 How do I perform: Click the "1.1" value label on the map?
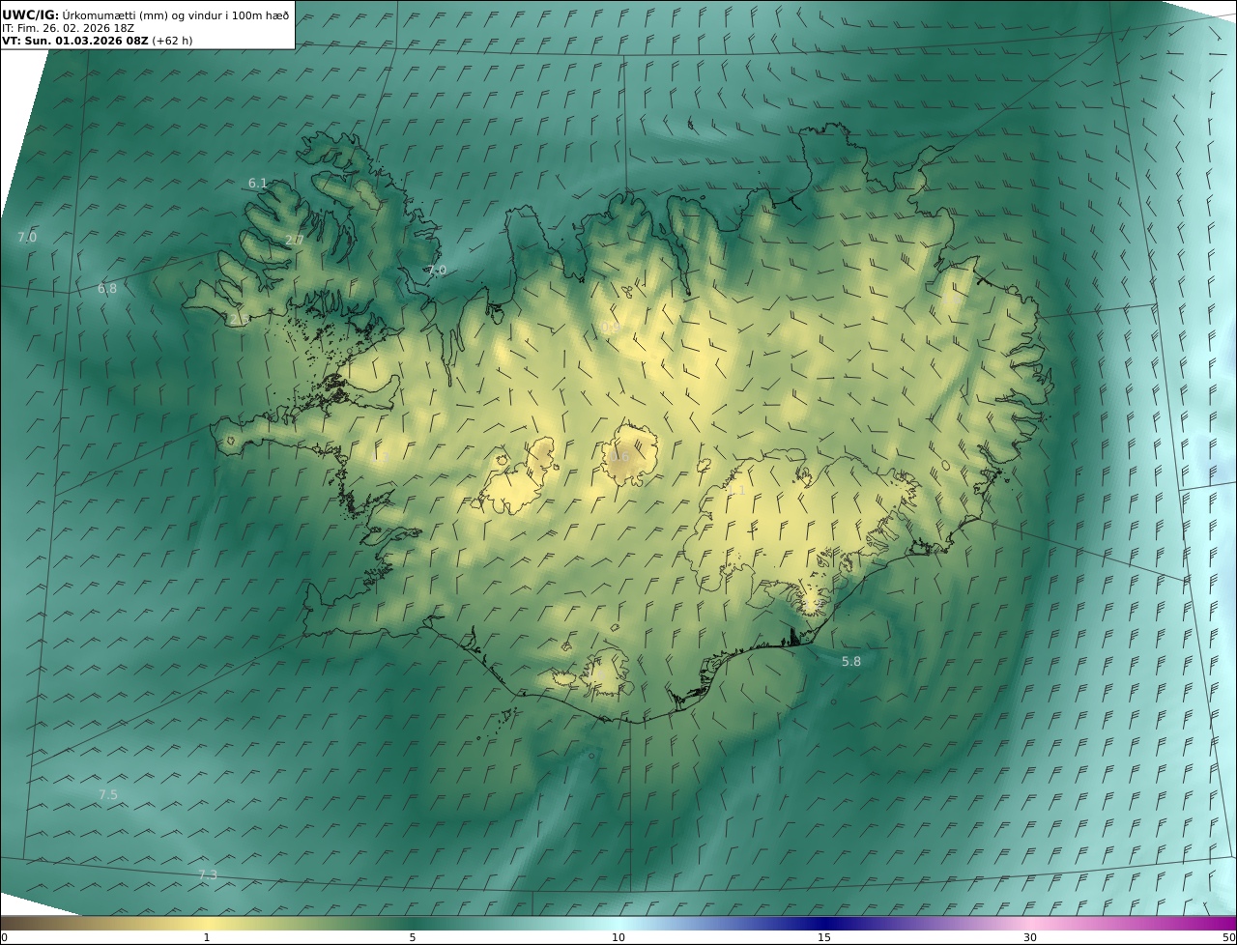(x=736, y=490)
